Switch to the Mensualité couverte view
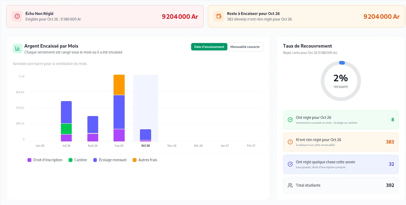406x205 pixels. [245, 47]
